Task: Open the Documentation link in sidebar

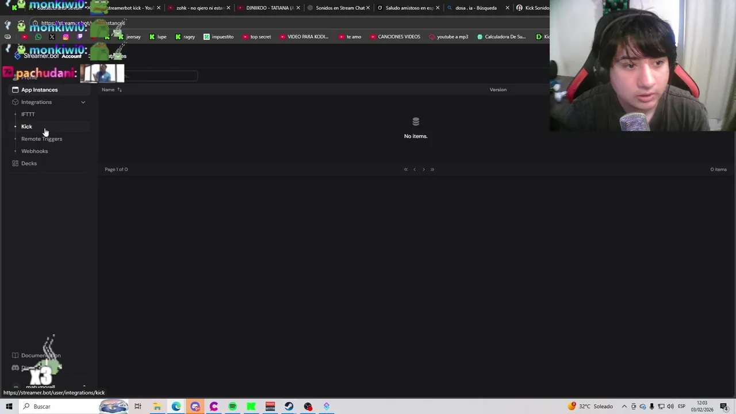Action: [x=41, y=355]
